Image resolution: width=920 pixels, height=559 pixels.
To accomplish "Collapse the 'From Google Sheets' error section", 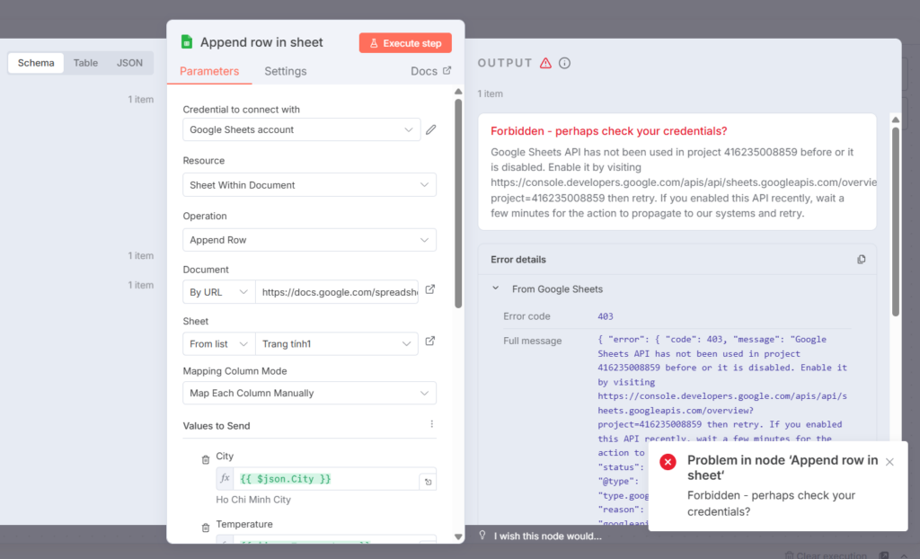I will point(496,288).
